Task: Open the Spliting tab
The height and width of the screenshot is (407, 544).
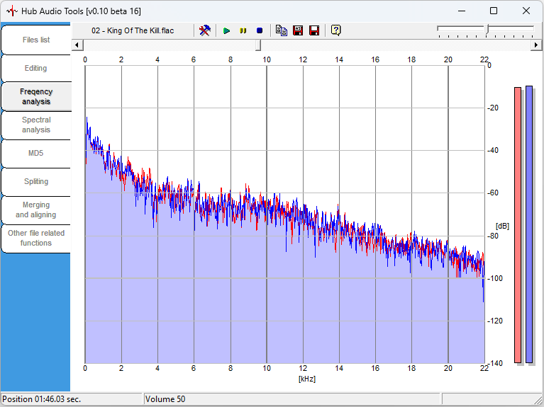Action: tap(36, 181)
